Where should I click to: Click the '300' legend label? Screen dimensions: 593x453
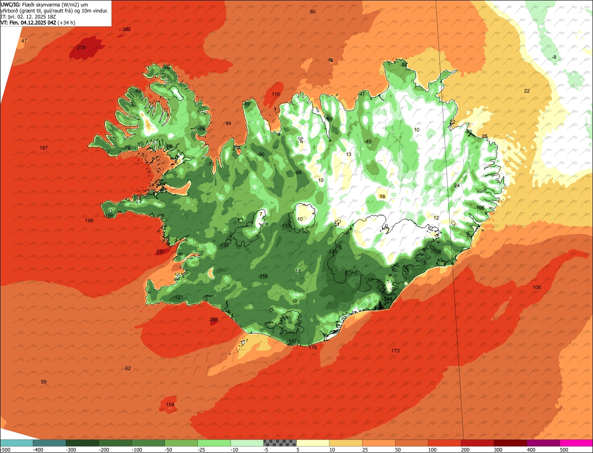pyautogui.click(x=498, y=450)
